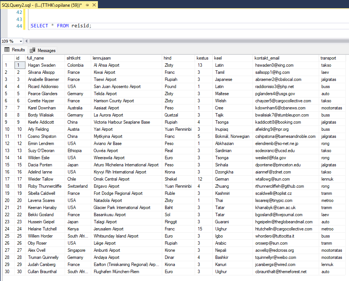Click the Results grid icon
Viewport: 349px width, 281px height.
7,50
